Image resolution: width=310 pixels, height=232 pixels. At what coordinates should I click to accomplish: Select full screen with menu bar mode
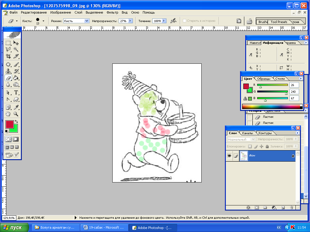pos(12,147)
